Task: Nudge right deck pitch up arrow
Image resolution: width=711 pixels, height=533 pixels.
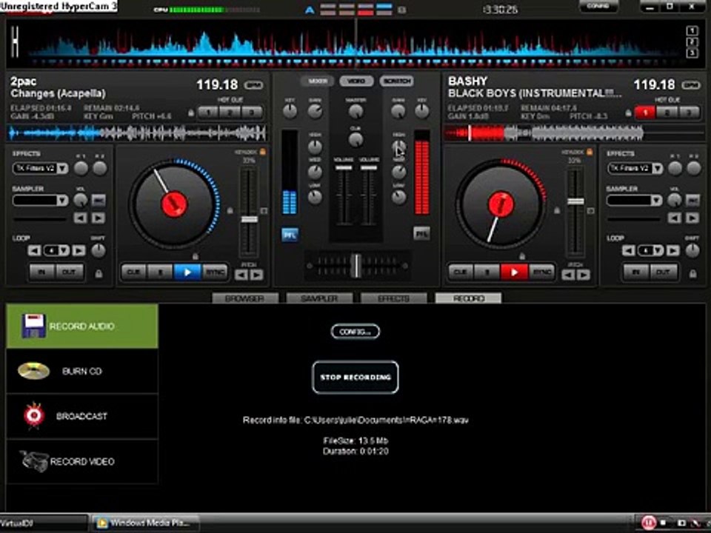Action: point(583,275)
